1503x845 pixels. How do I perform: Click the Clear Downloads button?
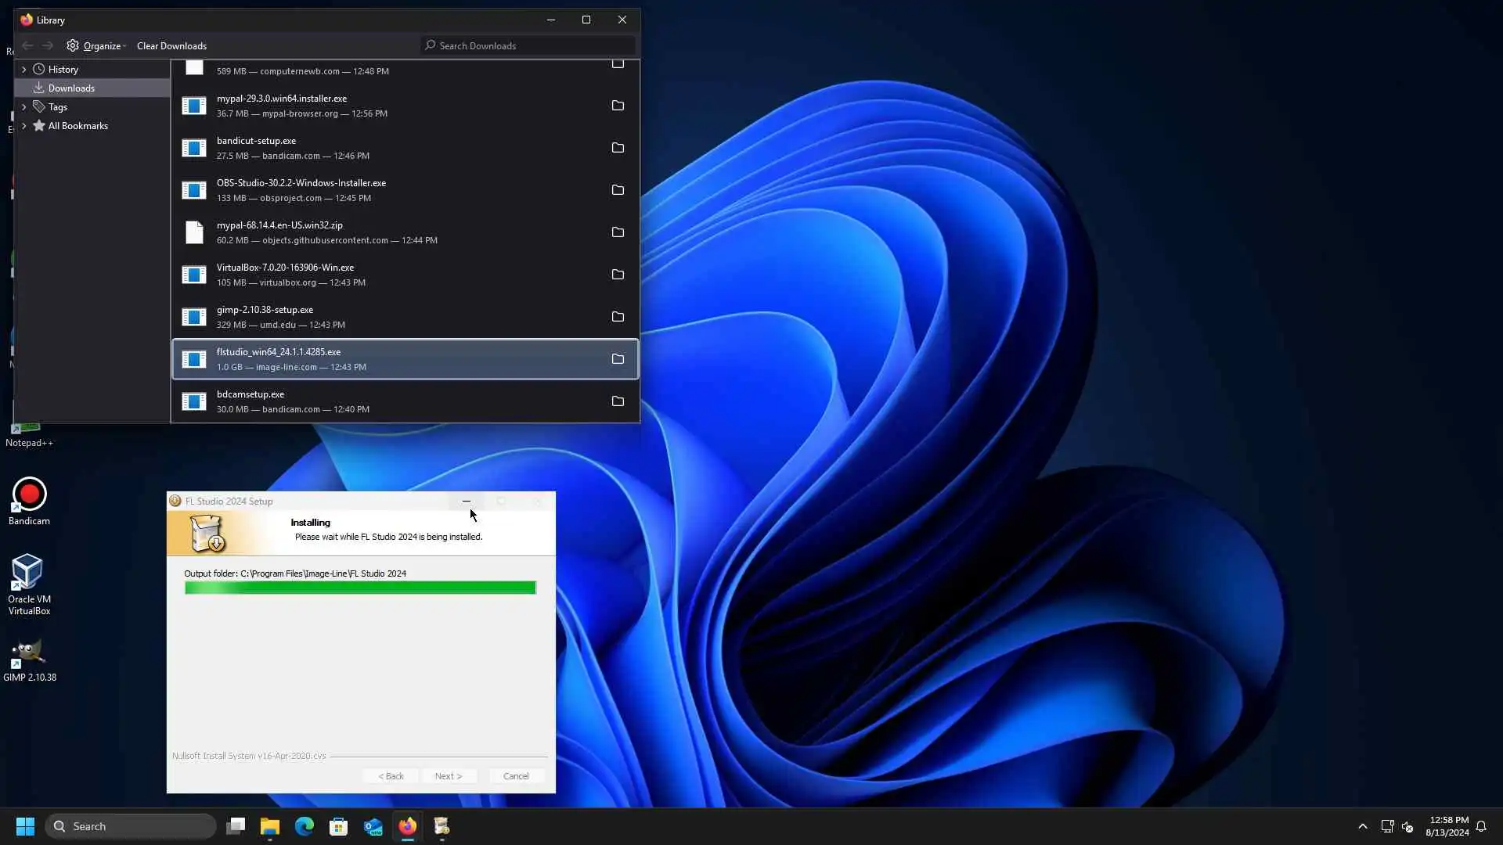click(171, 46)
